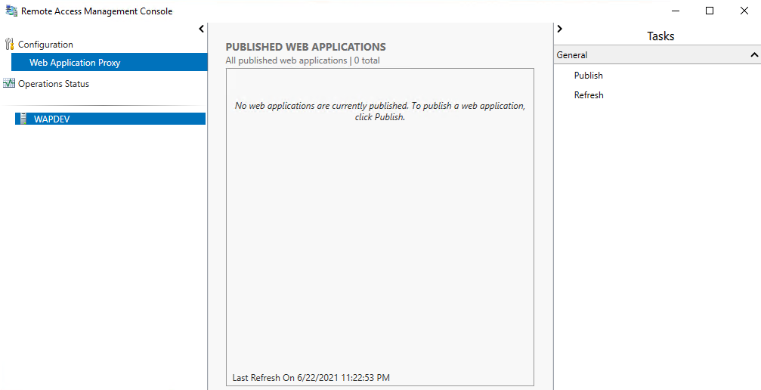
Task: Click the Operations Status monitor icon
Action: tap(9, 84)
